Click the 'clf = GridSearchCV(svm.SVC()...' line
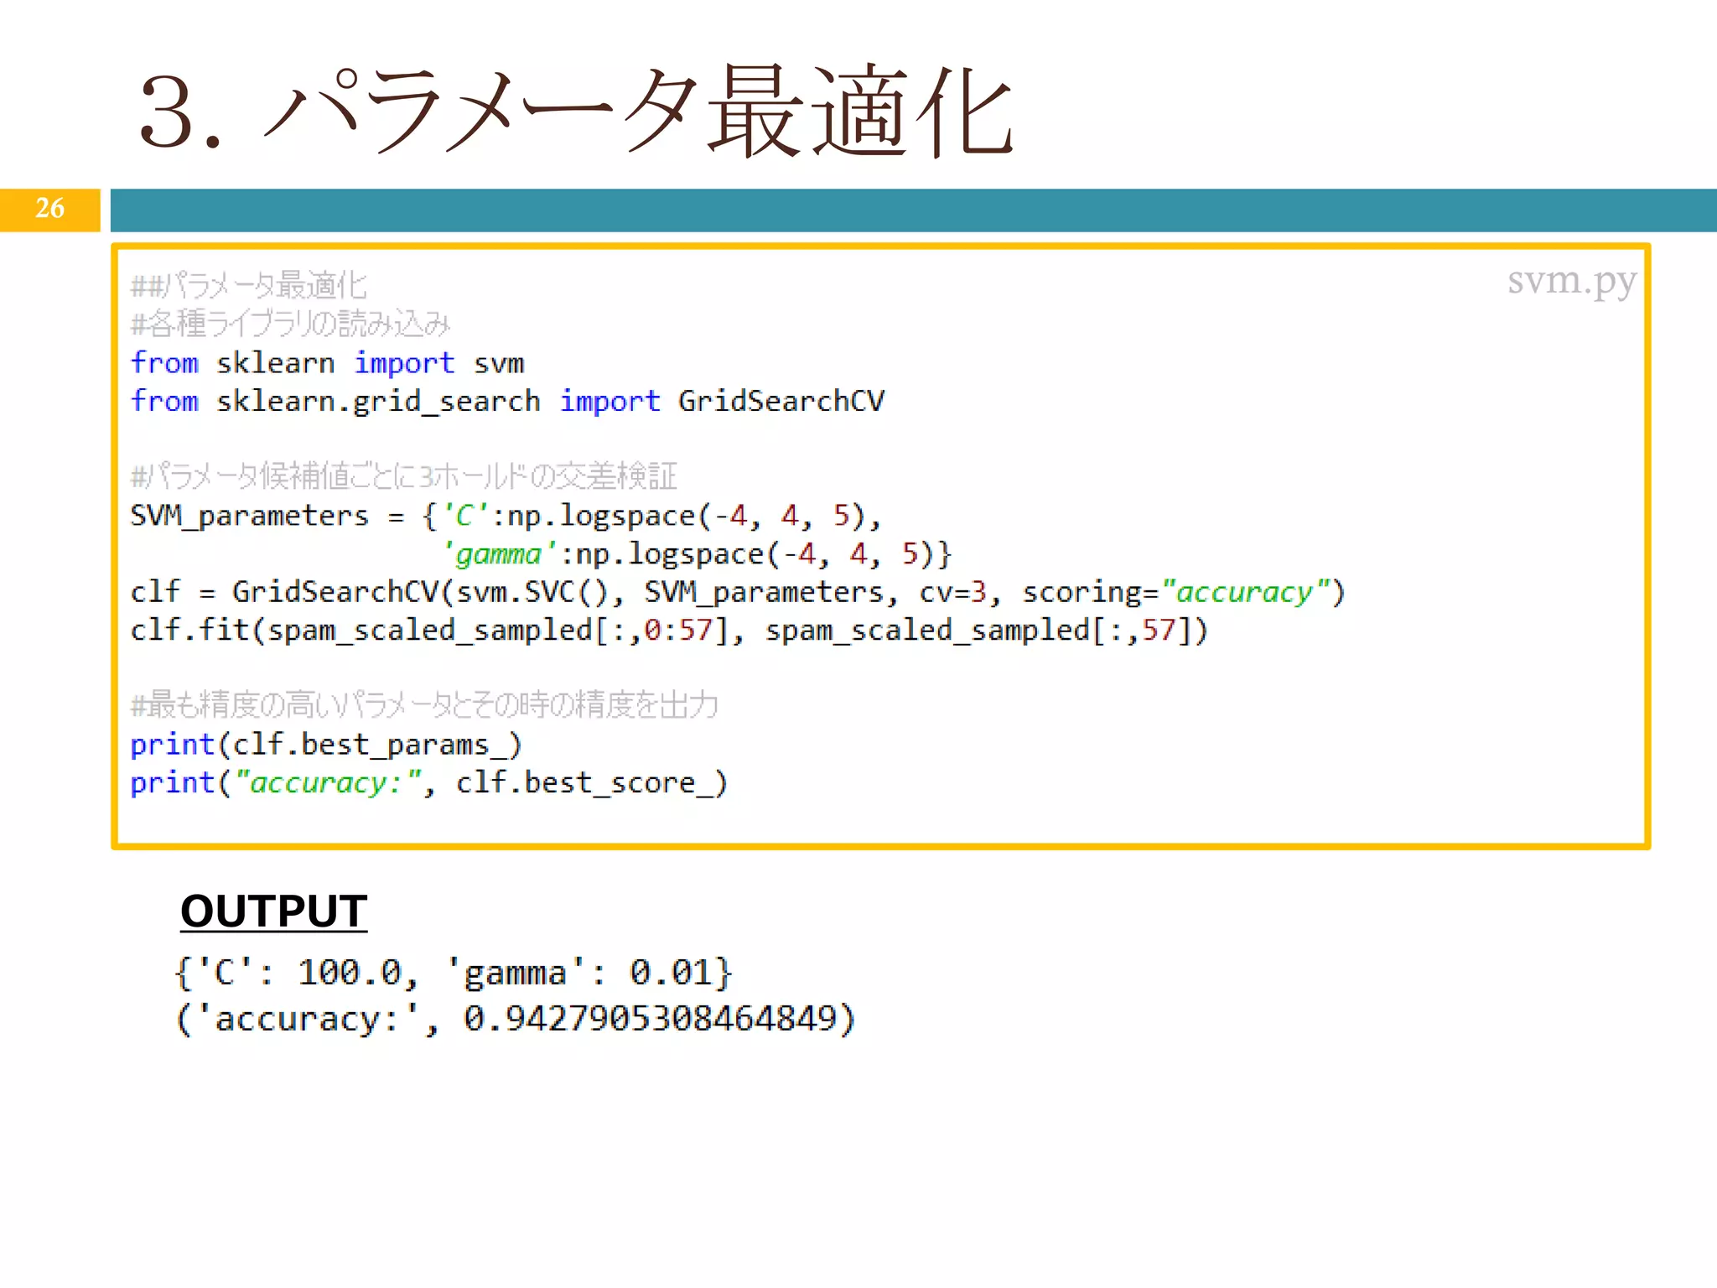This screenshot has width=1717, height=1288. (738, 592)
